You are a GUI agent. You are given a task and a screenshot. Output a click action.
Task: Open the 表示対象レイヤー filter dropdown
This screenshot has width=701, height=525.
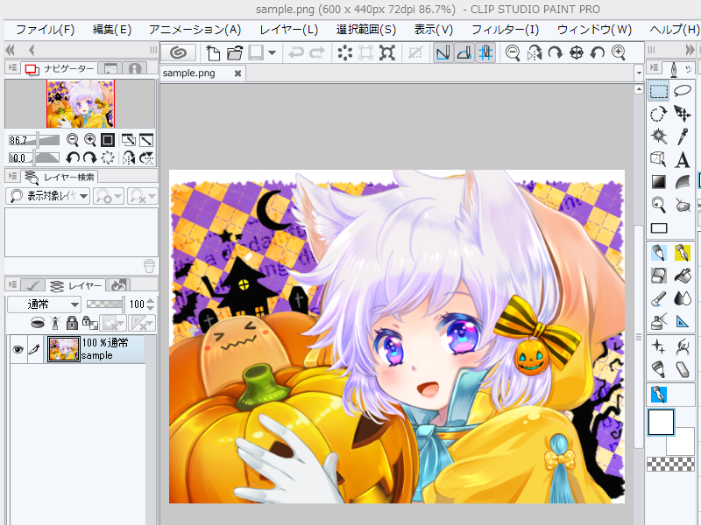(48, 195)
